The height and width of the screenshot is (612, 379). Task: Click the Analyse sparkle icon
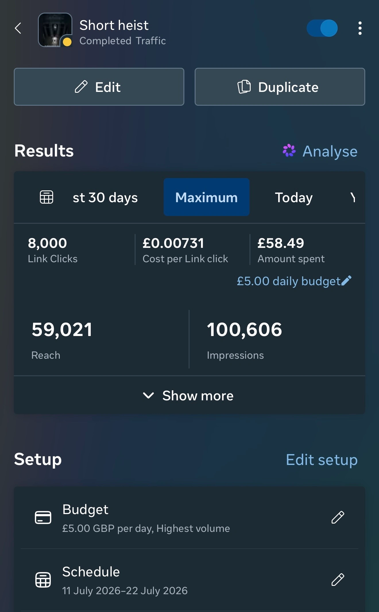[x=289, y=151]
